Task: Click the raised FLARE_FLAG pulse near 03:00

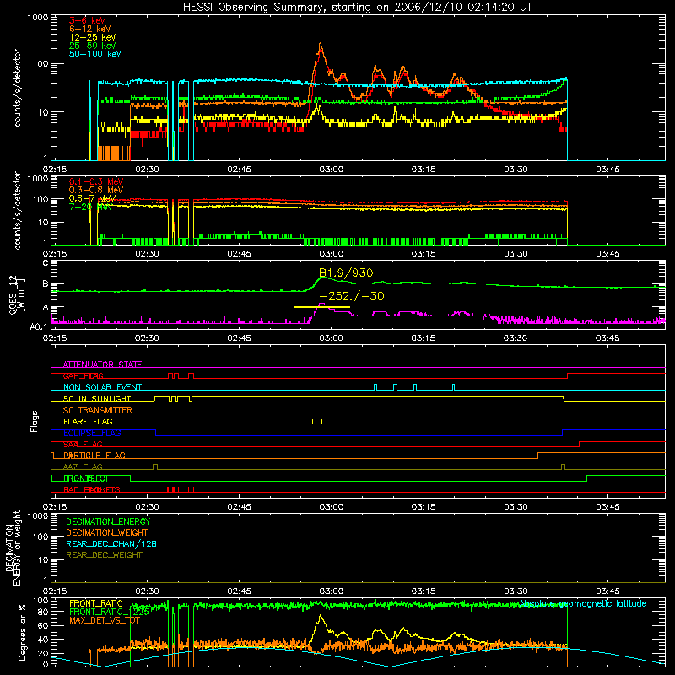Action: (317, 420)
